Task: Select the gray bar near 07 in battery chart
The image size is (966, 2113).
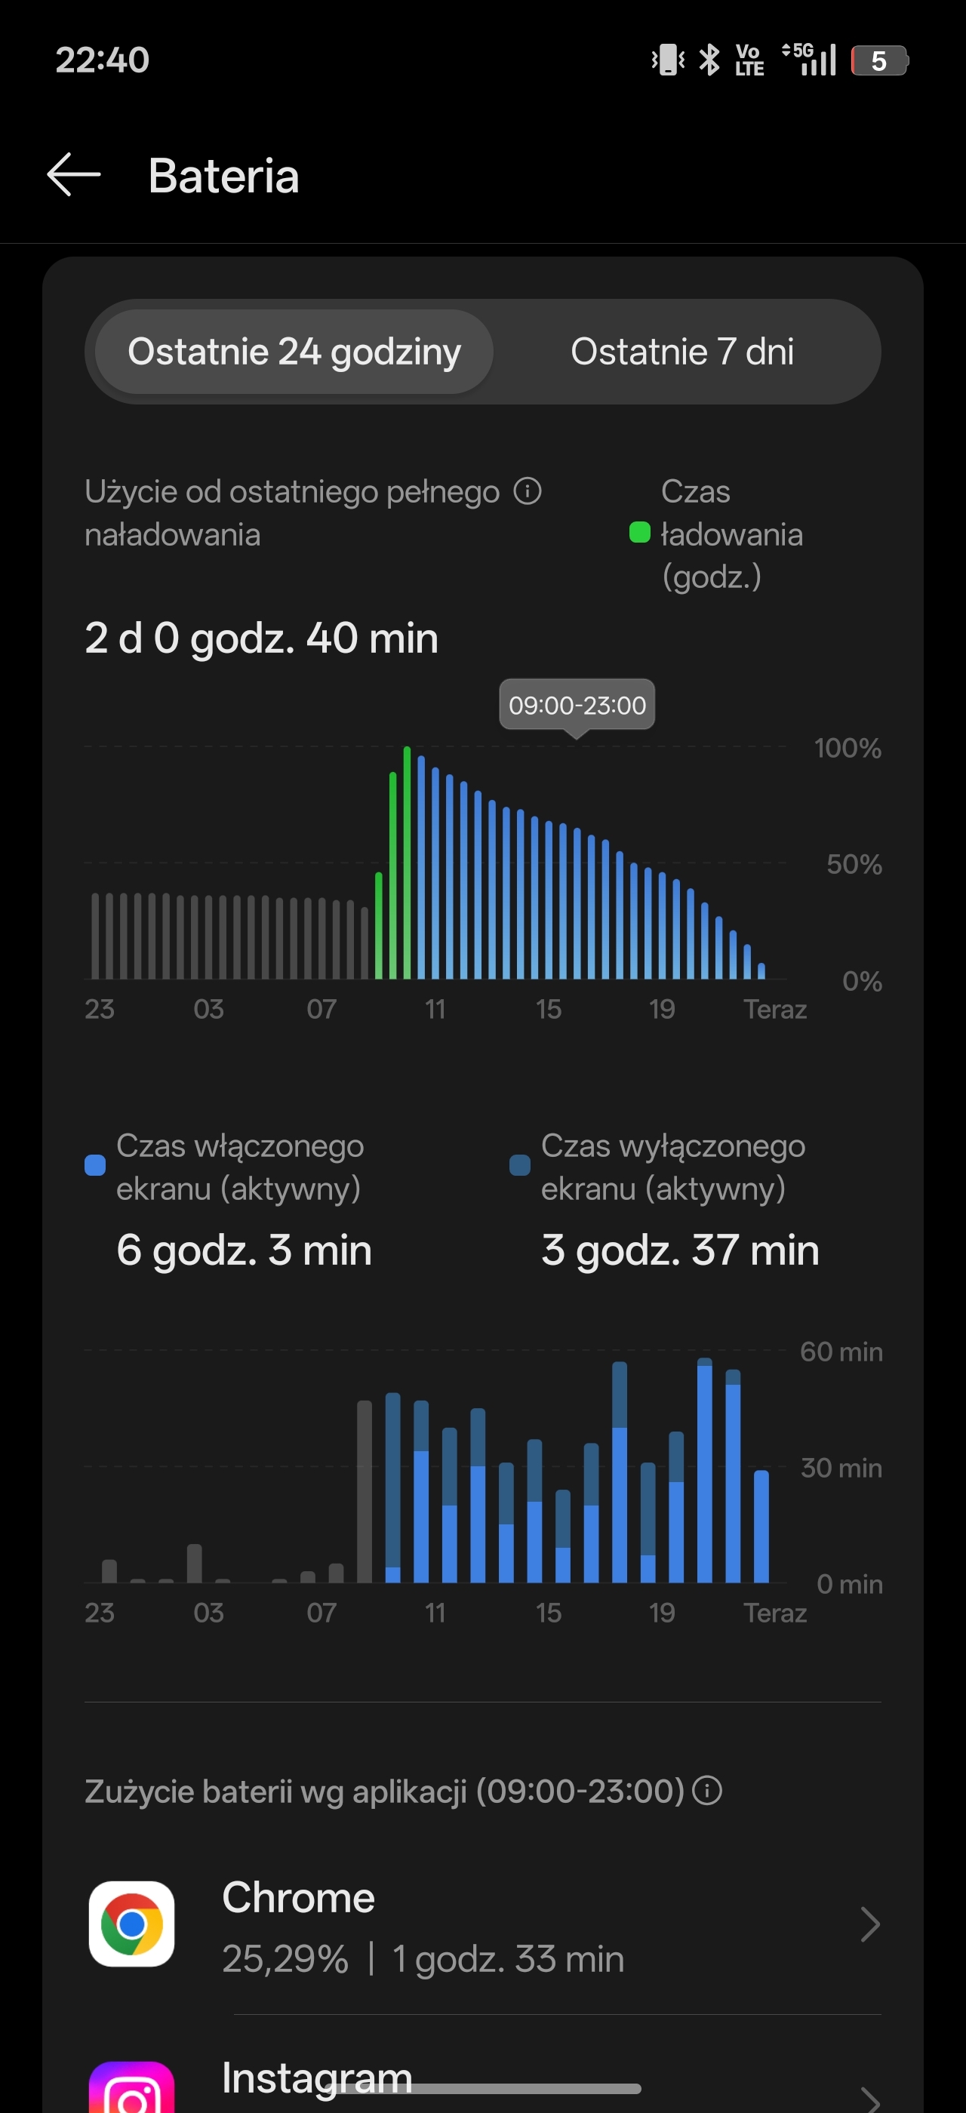Action: 321,938
